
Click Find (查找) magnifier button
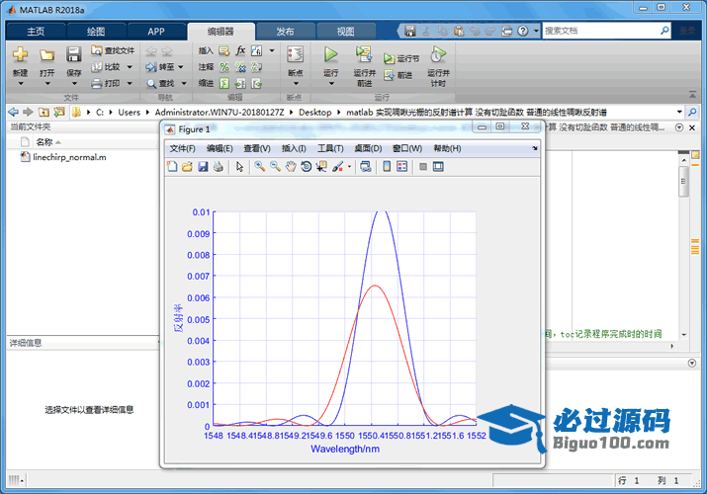click(x=160, y=83)
